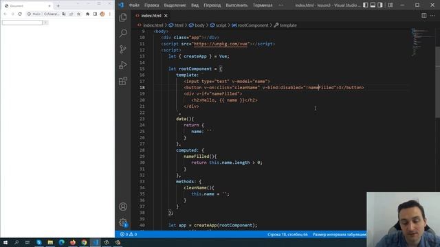Open the Manage gear menu
This screenshot has height=247, width=440.
coord(123,222)
